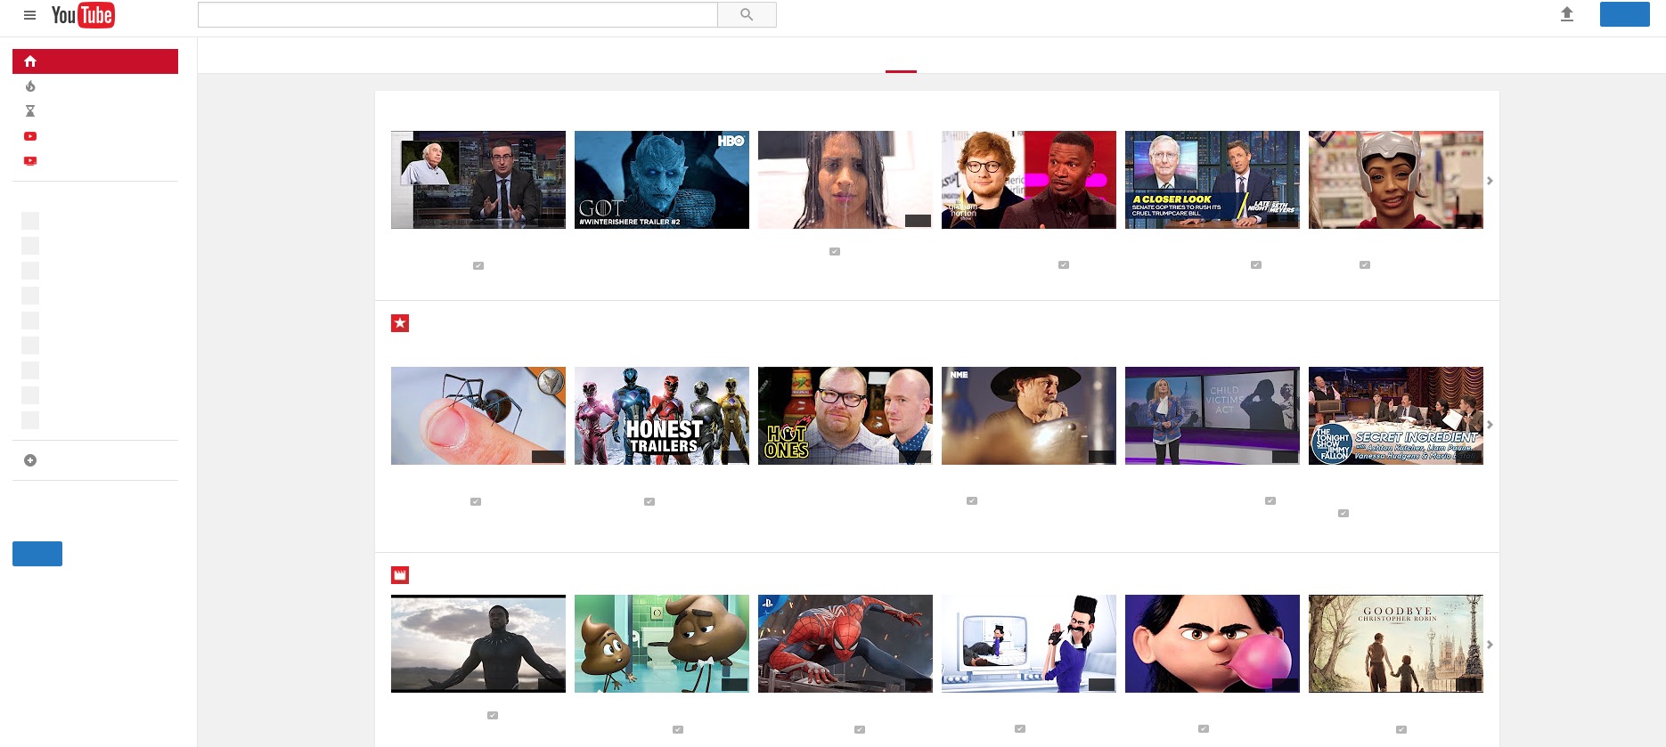Select the tab with the red underline

point(901,56)
